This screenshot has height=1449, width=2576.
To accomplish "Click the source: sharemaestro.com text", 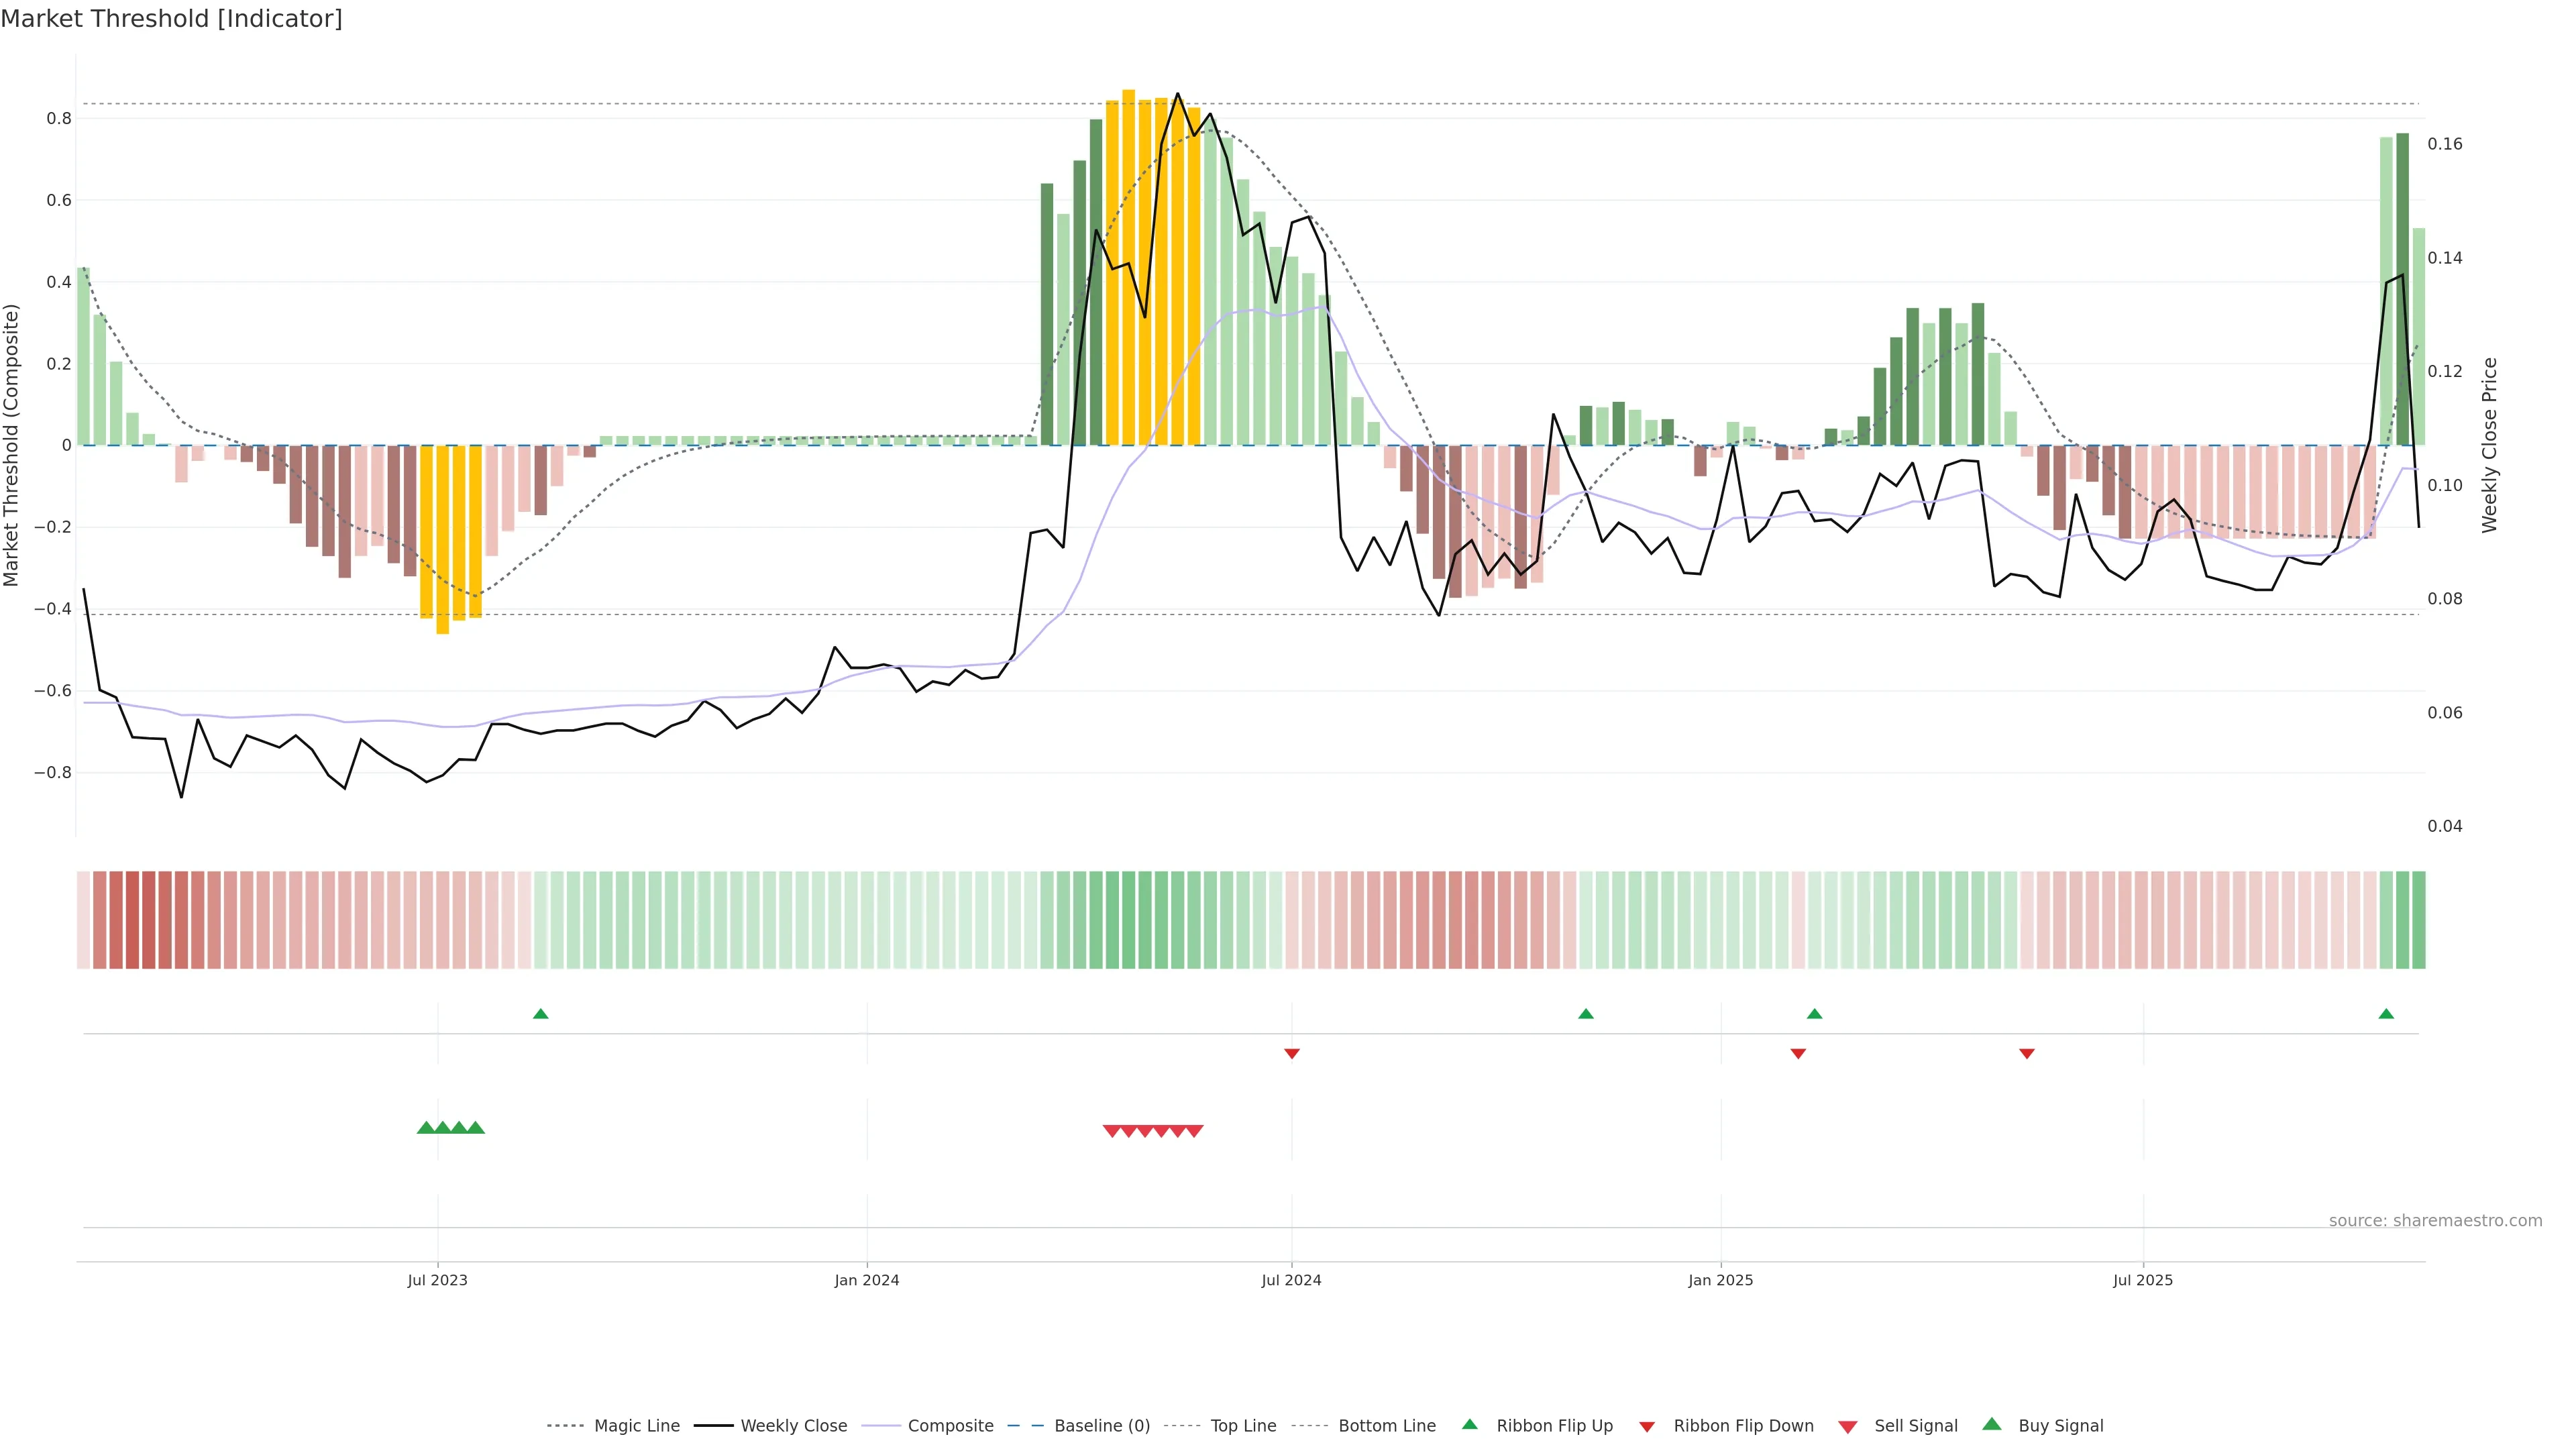I will [x=2435, y=1220].
